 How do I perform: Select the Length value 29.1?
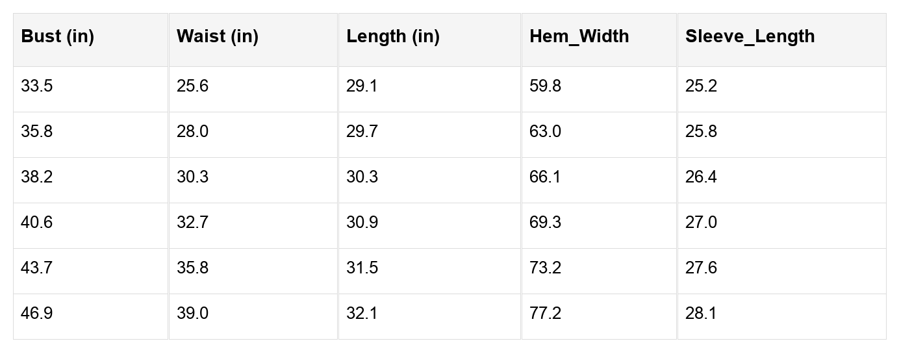pyautogui.click(x=362, y=86)
